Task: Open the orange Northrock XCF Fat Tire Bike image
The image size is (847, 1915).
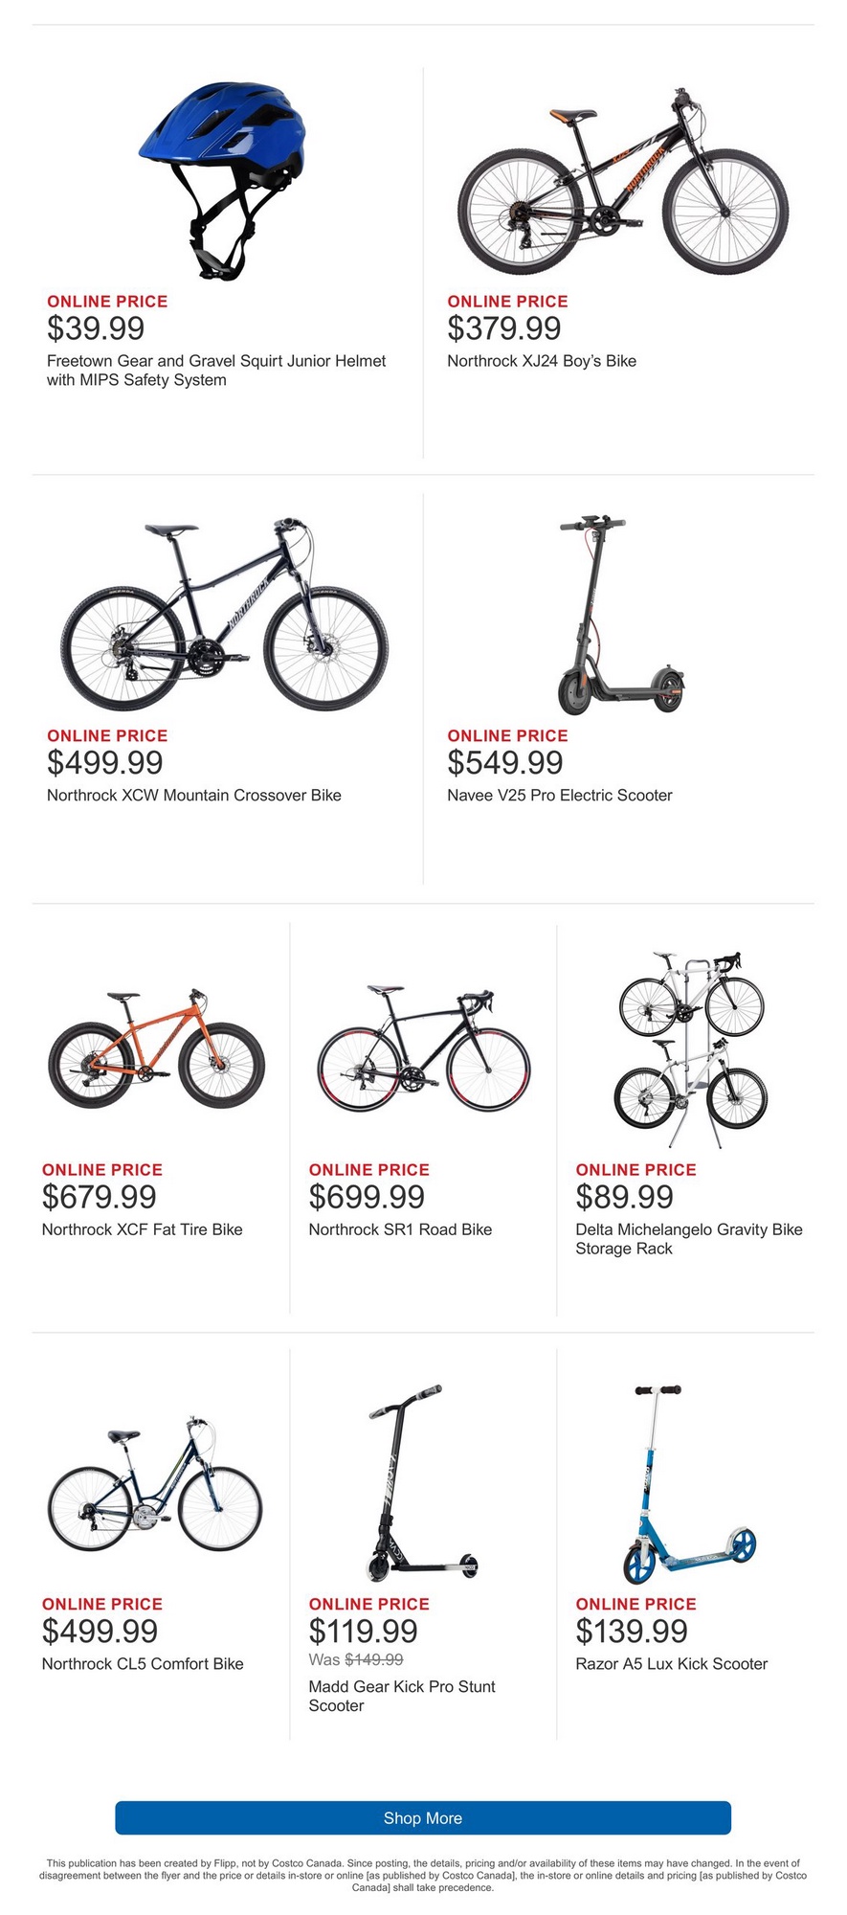Action: [156, 1050]
